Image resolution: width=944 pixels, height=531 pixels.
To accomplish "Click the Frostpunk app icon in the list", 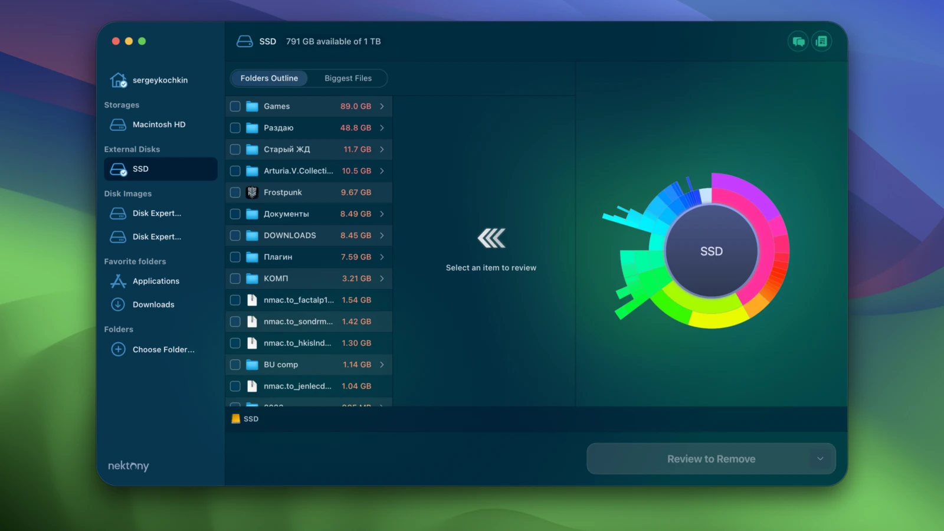I will (252, 192).
